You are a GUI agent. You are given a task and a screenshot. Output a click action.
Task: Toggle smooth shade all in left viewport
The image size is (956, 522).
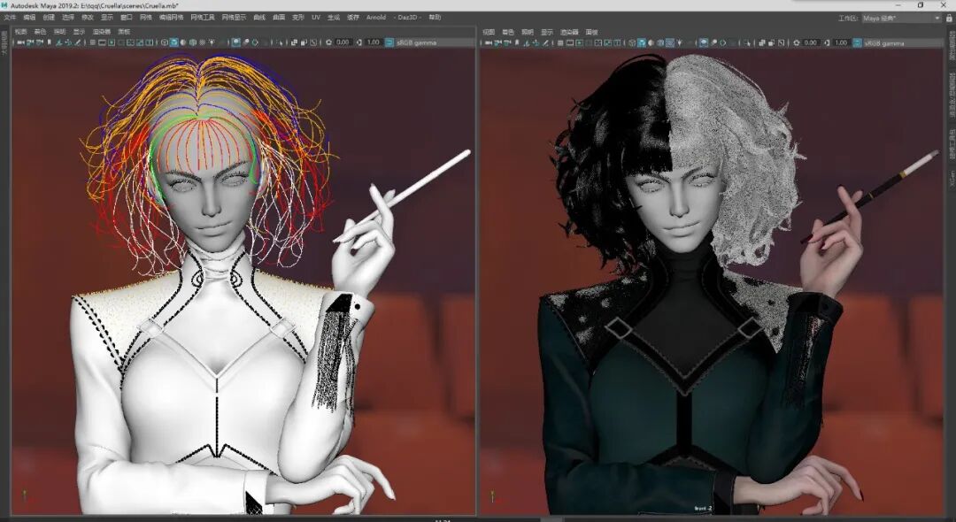(173, 42)
